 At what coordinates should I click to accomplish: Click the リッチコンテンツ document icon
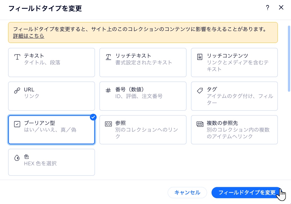pyautogui.click(x=200, y=57)
